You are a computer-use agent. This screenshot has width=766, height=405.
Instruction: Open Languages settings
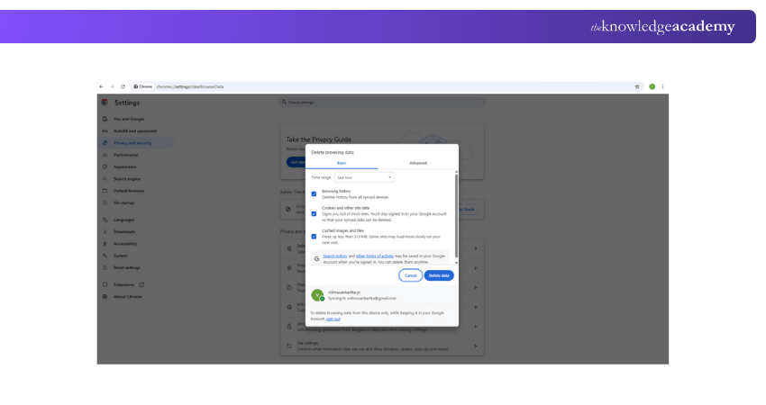click(124, 220)
